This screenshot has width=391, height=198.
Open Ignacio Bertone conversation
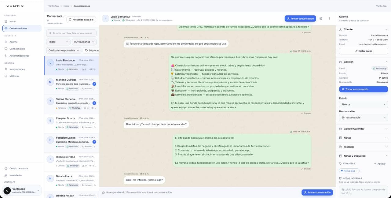pos(71,162)
